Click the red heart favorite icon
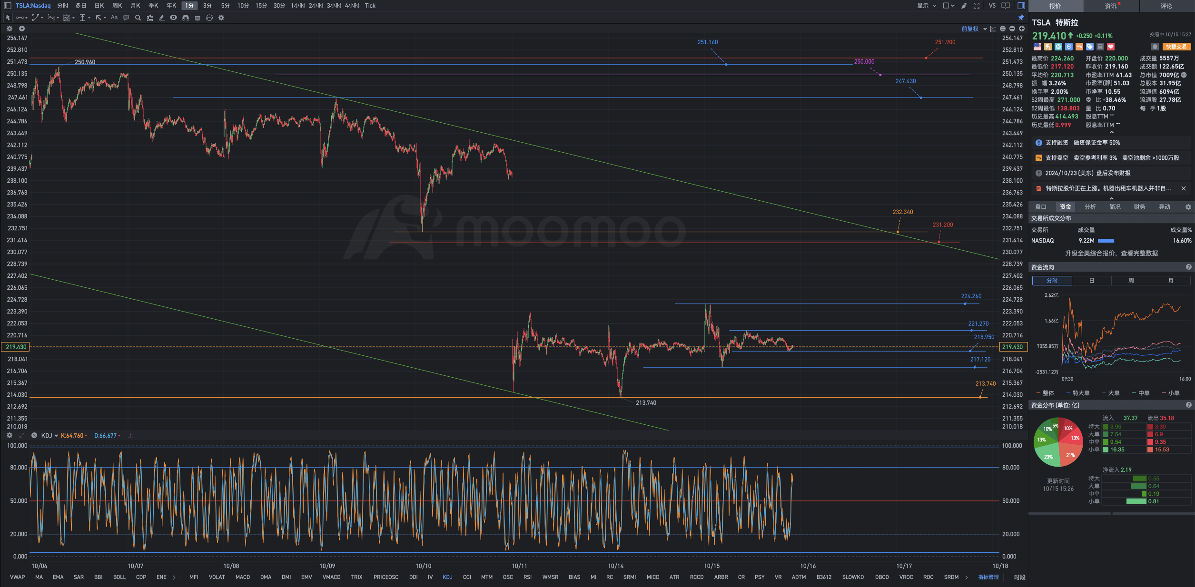Image resolution: width=1195 pixels, height=587 pixels. (x=1111, y=47)
